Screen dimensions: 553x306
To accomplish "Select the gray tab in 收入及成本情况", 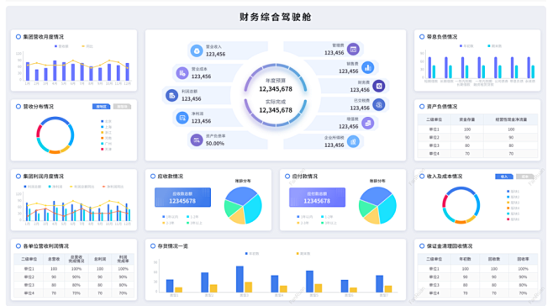I will pyautogui.click(x=524, y=176).
